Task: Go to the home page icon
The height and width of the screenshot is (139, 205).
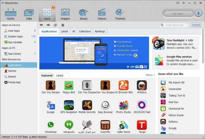Action: pos(63,25)
